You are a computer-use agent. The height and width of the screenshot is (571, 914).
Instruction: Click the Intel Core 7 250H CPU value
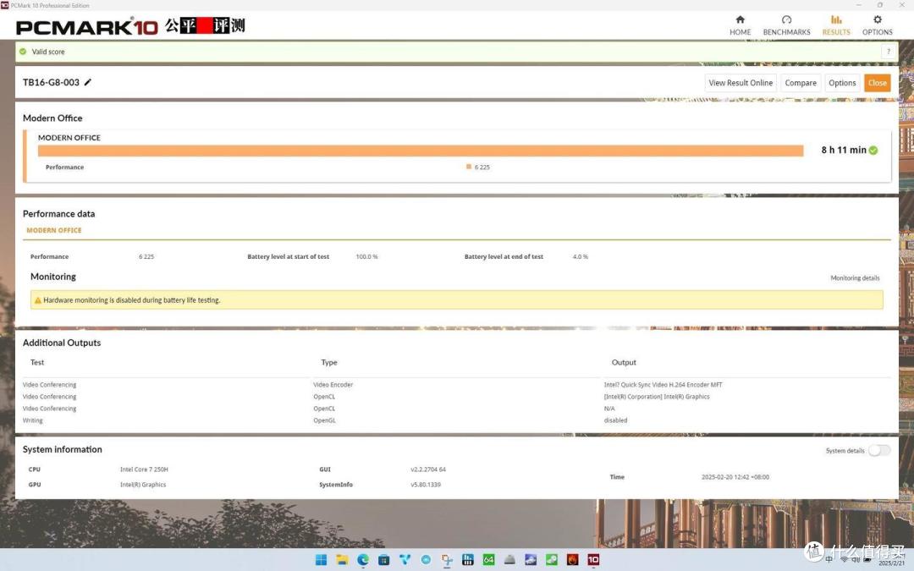[144, 469]
